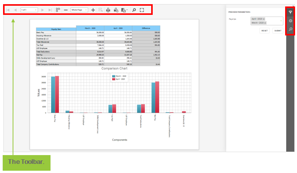Click the 'Payslips' parameter label
The height and width of the screenshot is (173, 297).
click(232, 19)
